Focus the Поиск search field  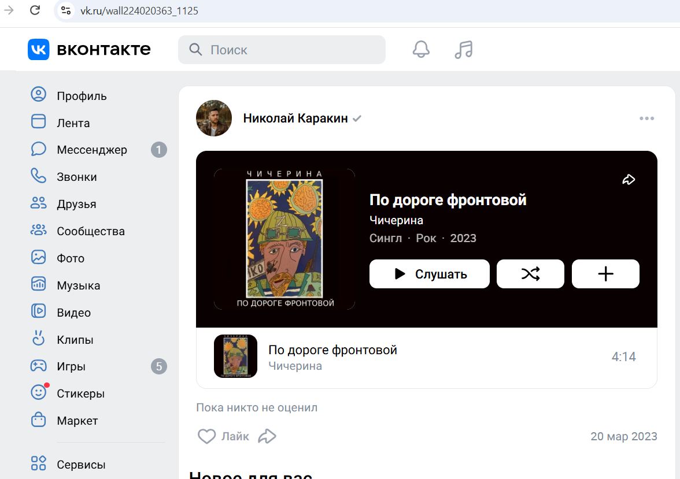point(282,50)
